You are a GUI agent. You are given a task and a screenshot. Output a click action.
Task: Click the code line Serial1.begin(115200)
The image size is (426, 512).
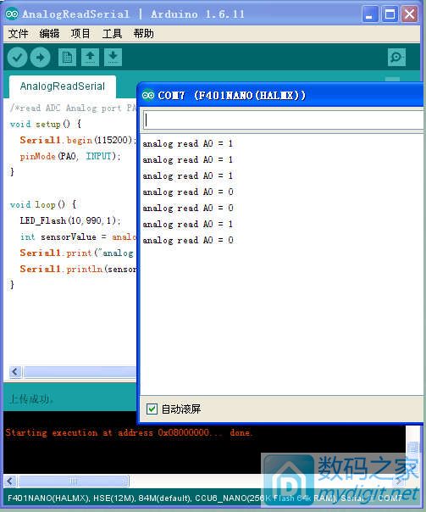(x=78, y=140)
